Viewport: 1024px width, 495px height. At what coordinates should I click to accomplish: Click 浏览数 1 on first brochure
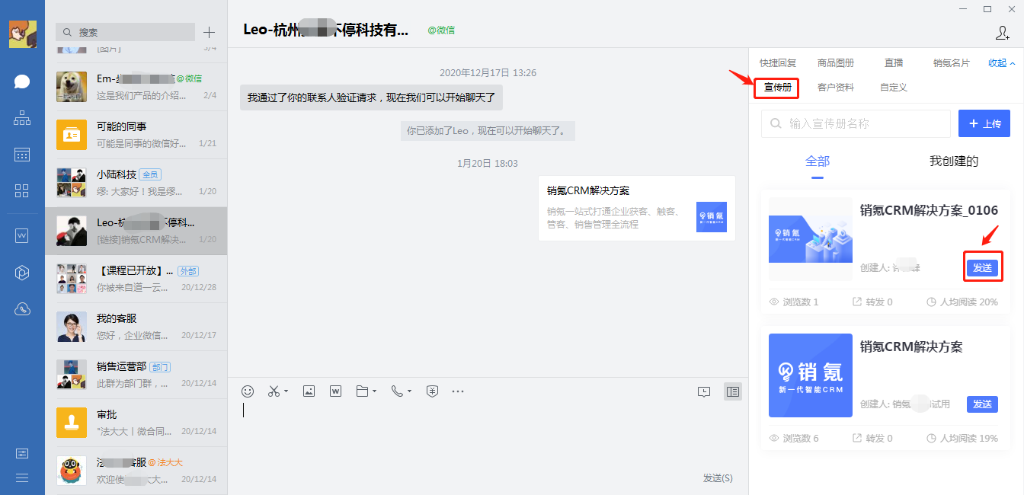794,302
